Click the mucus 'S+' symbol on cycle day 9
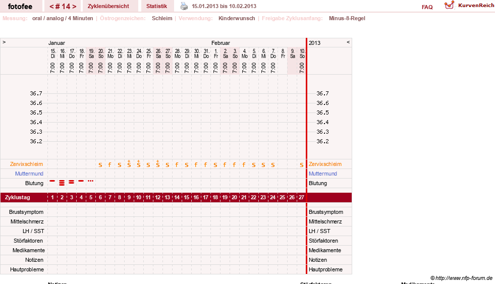 pyautogui.click(x=129, y=163)
